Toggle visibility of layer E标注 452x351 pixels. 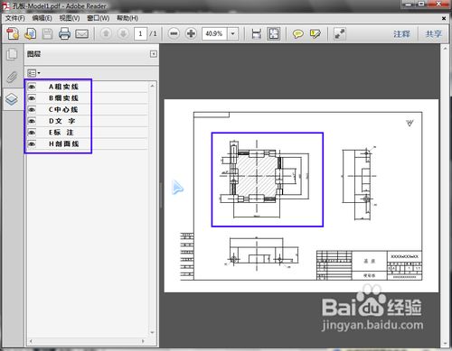(x=32, y=133)
